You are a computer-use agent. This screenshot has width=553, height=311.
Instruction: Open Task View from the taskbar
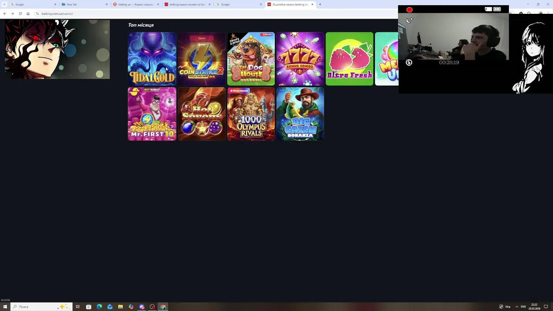pos(78,307)
